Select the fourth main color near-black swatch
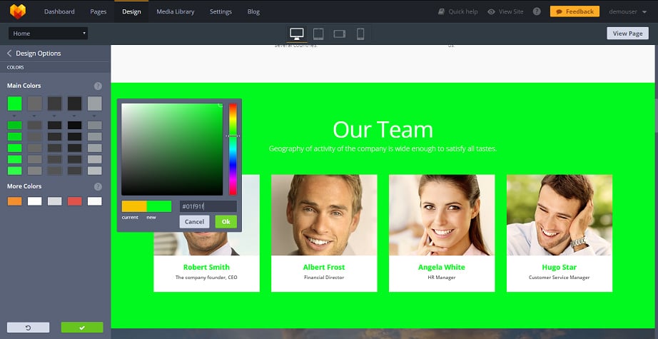The image size is (658, 339). [x=75, y=103]
